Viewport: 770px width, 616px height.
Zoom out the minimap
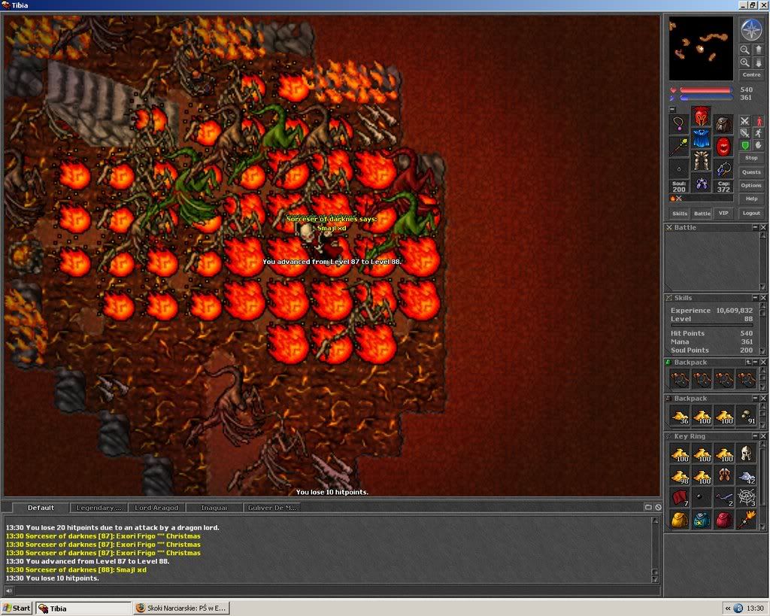tap(745, 50)
